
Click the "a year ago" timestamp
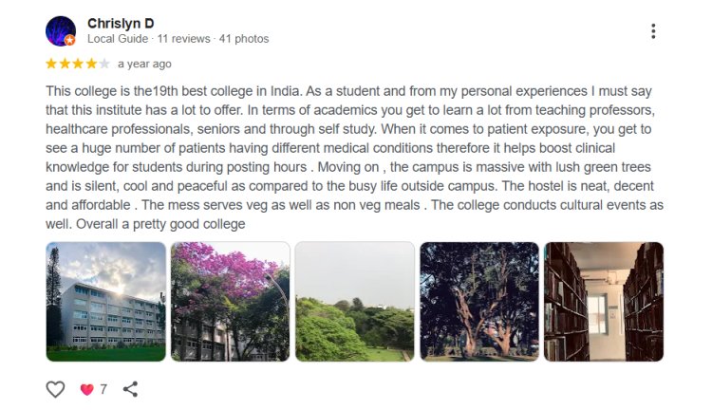tap(144, 65)
